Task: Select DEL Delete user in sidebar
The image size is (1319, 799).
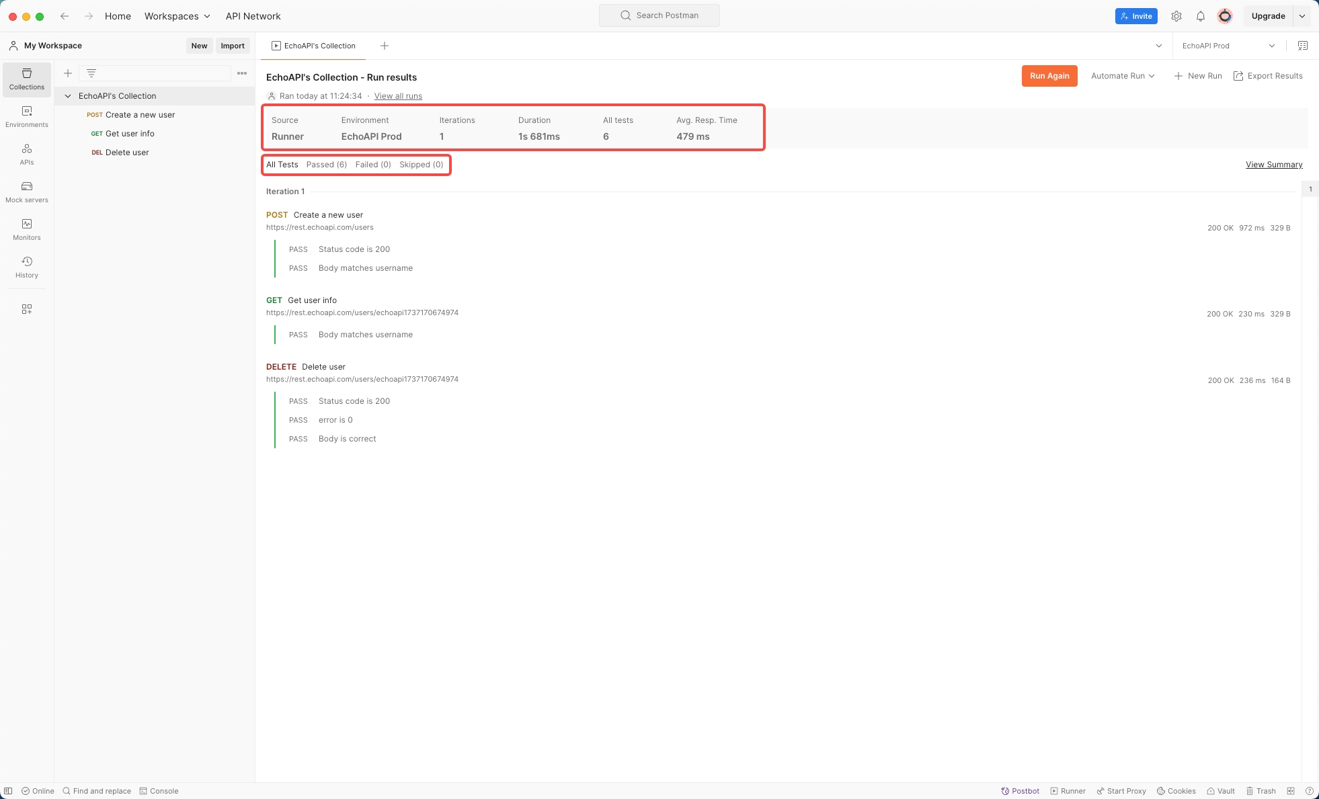Action: click(x=155, y=153)
